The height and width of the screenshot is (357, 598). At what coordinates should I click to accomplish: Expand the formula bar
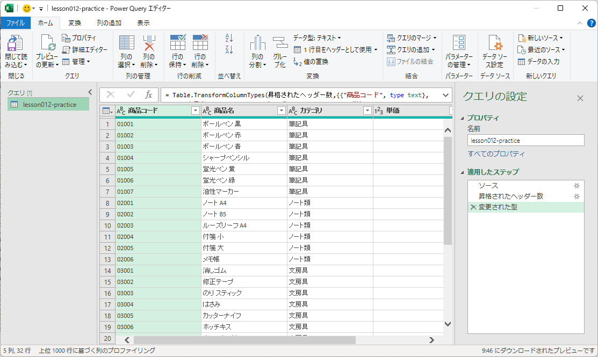click(445, 95)
